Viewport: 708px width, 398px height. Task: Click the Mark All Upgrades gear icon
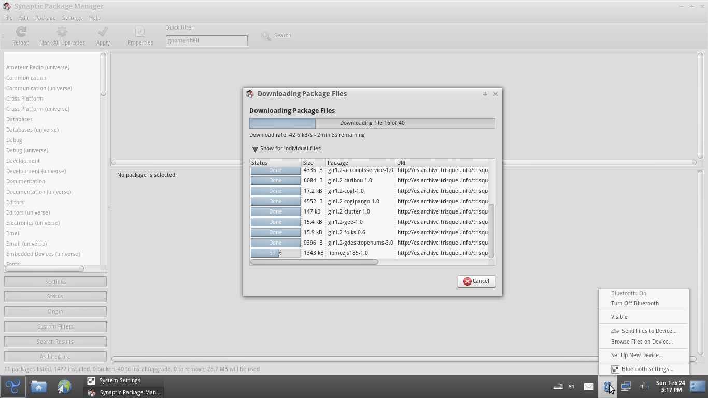coord(62,32)
